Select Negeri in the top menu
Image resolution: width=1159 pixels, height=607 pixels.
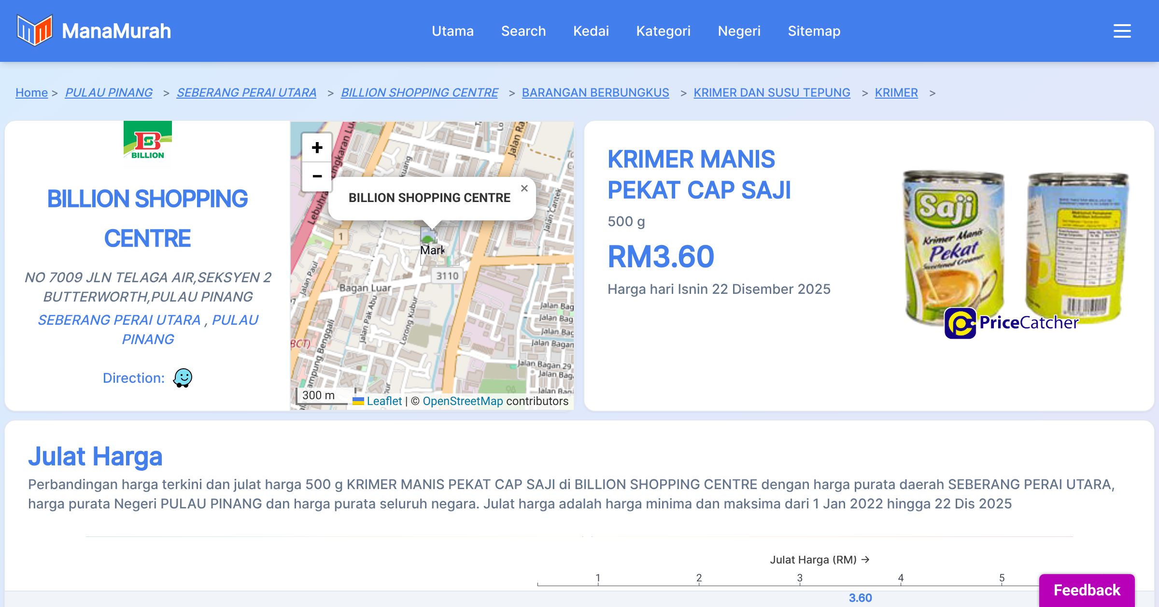(739, 31)
